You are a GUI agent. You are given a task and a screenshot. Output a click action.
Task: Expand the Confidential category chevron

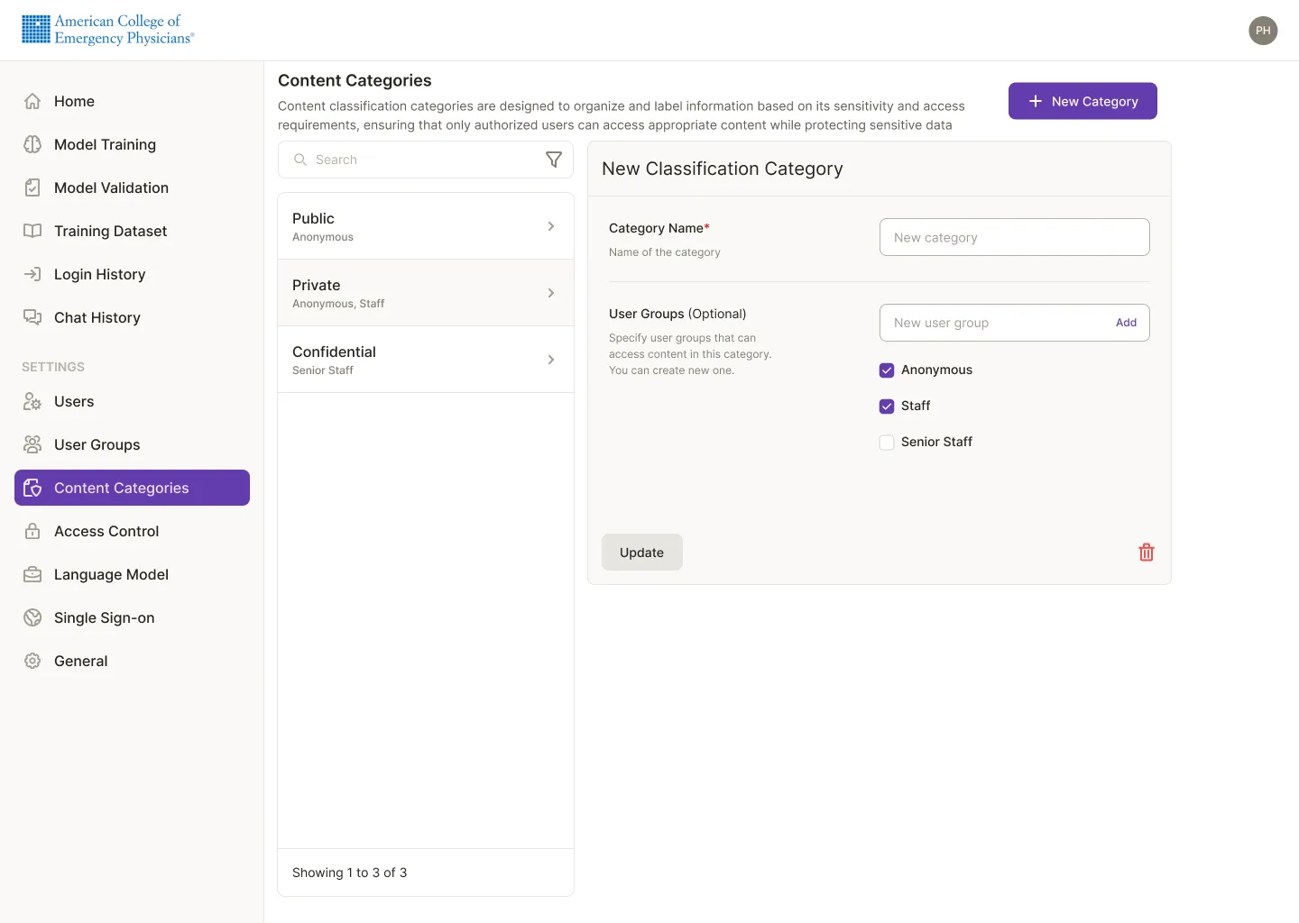(x=551, y=360)
